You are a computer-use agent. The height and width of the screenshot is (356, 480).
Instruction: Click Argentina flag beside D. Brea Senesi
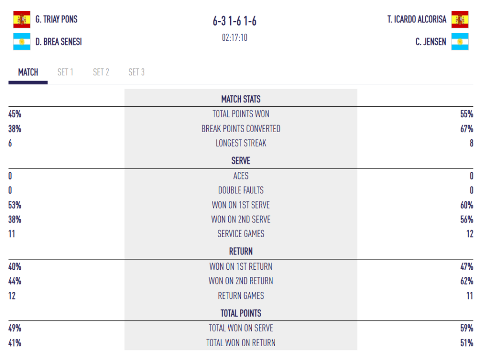click(22, 42)
